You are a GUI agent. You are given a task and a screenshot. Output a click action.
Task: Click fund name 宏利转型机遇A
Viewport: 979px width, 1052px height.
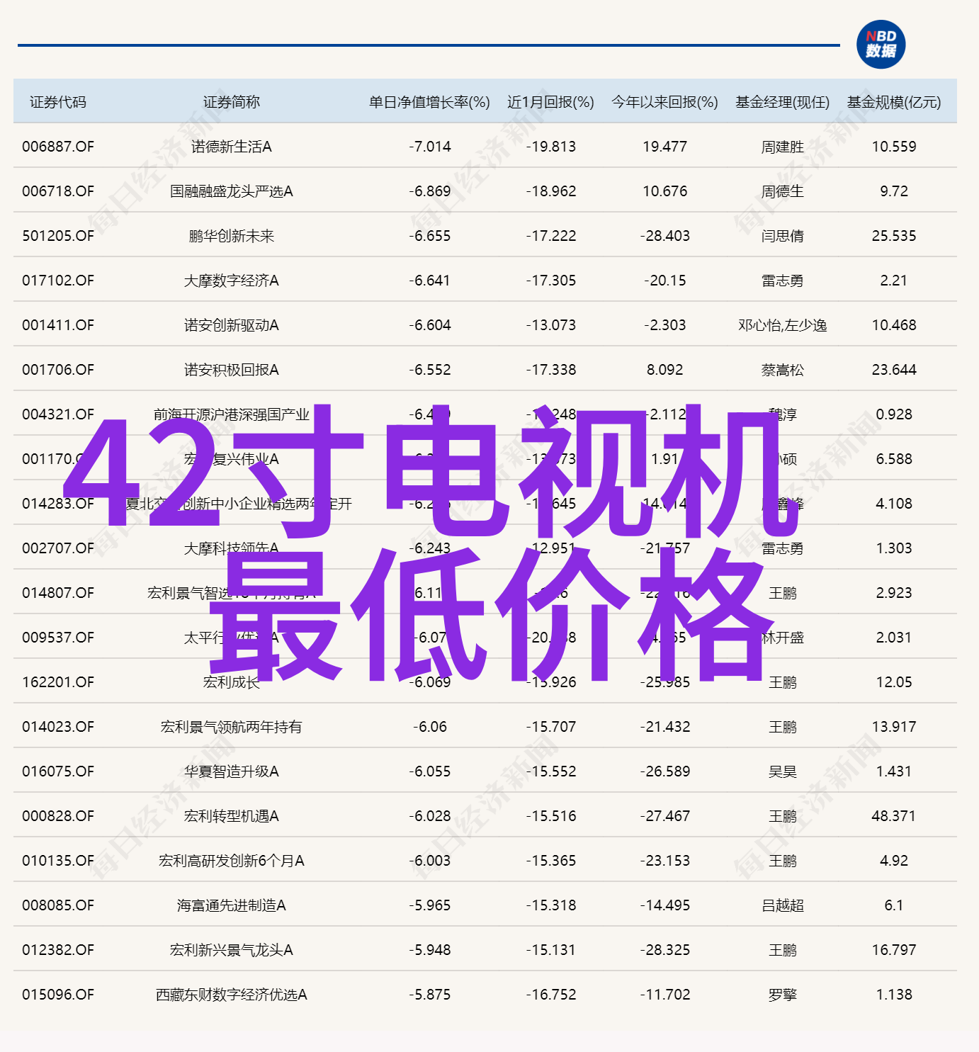point(232,816)
